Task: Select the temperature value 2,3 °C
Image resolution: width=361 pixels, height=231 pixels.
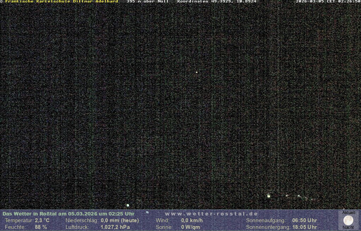Action: (42, 220)
